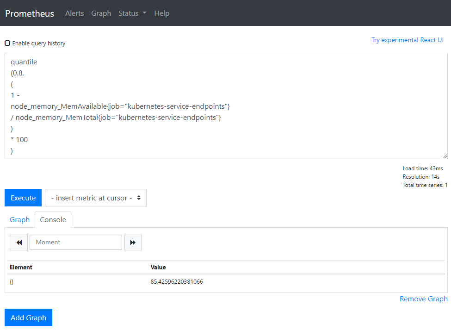451x336 pixels.
Task: Click the rewind time double-arrow button
Action: pos(19,243)
